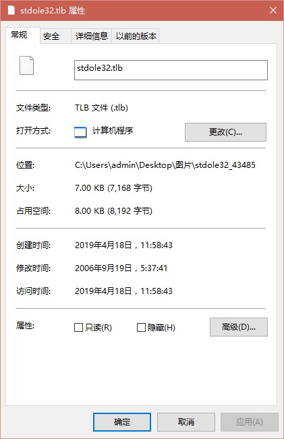Viewport: 284px width, 439px height.
Task: Click the disabled 应用(A) button
Action: 250,422
